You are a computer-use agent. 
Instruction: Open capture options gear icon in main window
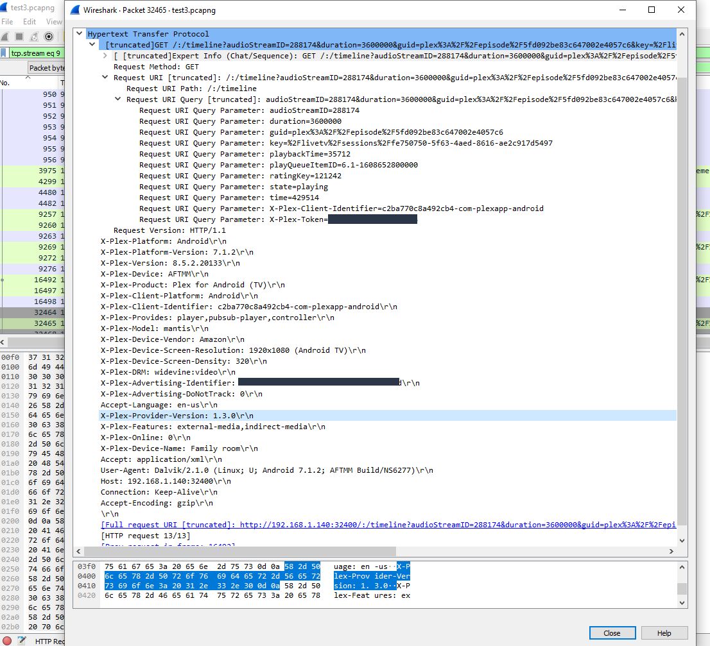[48, 37]
